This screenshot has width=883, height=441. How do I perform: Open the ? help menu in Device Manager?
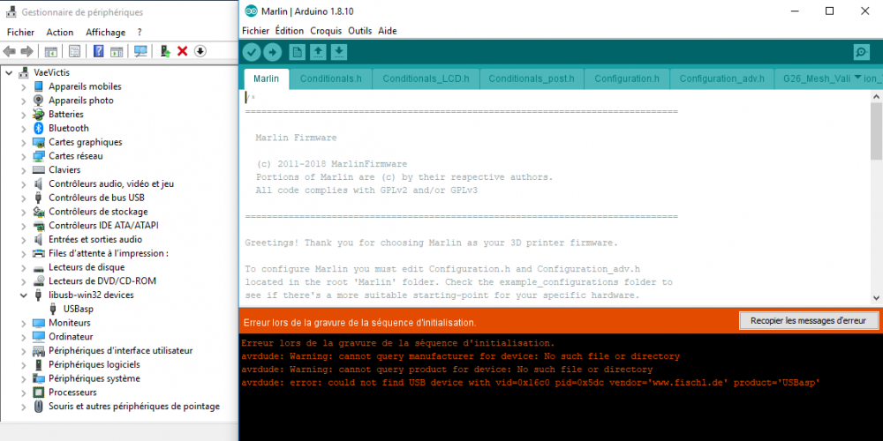140,33
